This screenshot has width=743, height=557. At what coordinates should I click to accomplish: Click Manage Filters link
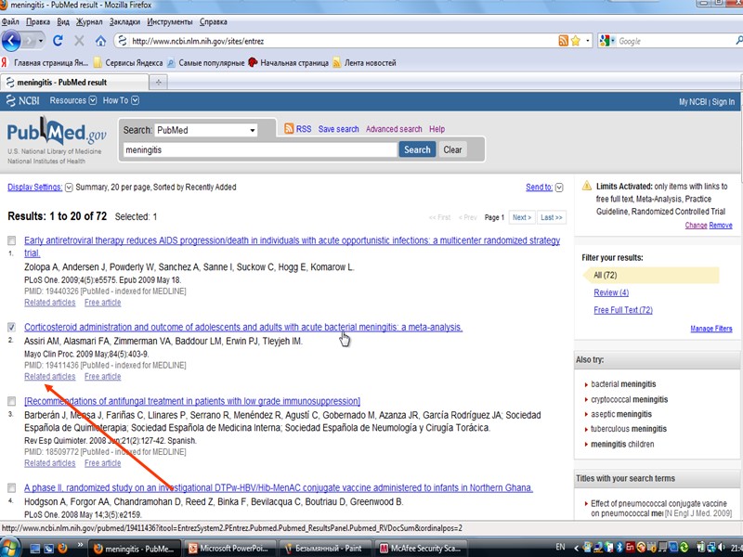[711, 329]
